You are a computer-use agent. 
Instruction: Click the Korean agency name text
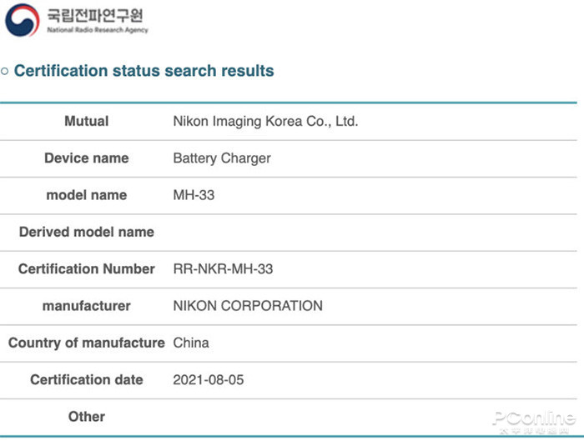point(97,15)
